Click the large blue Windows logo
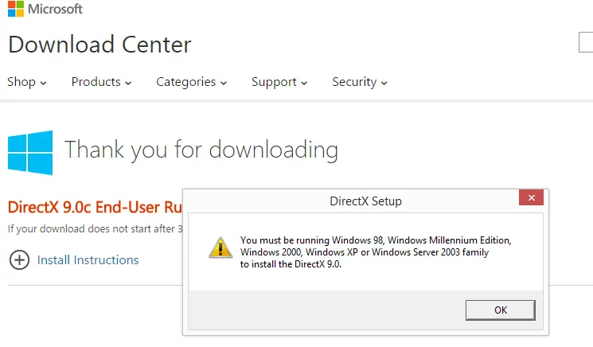Viewport: 593px width, 347px height. point(30,153)
